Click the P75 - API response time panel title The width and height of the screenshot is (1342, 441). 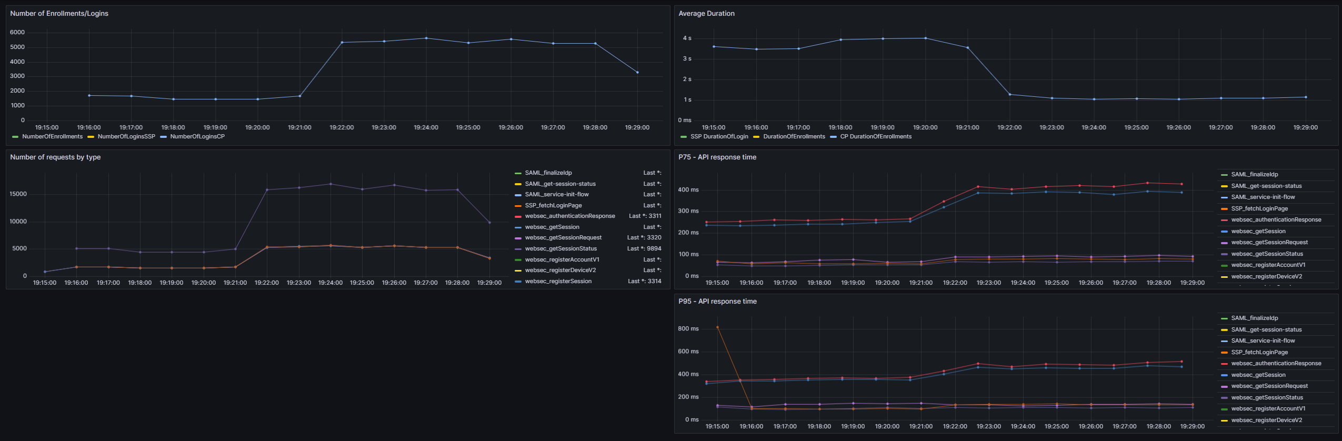pos(717,157)
